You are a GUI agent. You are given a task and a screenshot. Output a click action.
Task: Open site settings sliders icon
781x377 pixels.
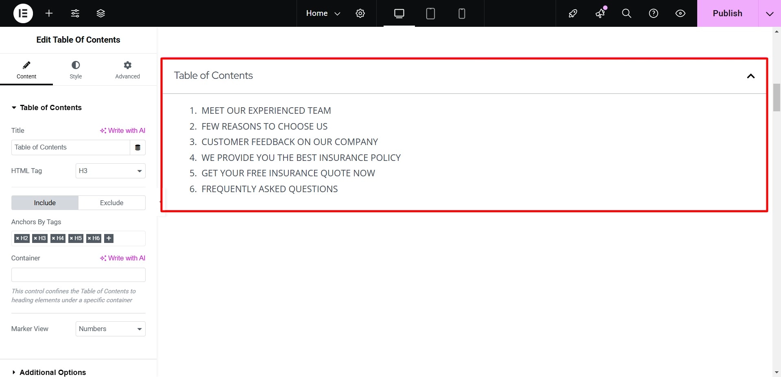(x=75, y=13)
